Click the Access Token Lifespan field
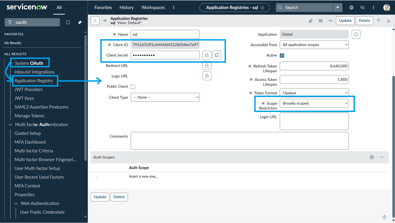 (x=314, y=79)
